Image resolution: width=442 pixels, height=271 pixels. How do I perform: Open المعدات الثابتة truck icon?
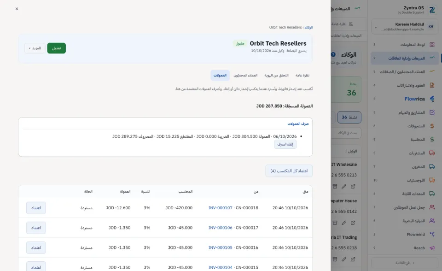(x=432, y=194)
